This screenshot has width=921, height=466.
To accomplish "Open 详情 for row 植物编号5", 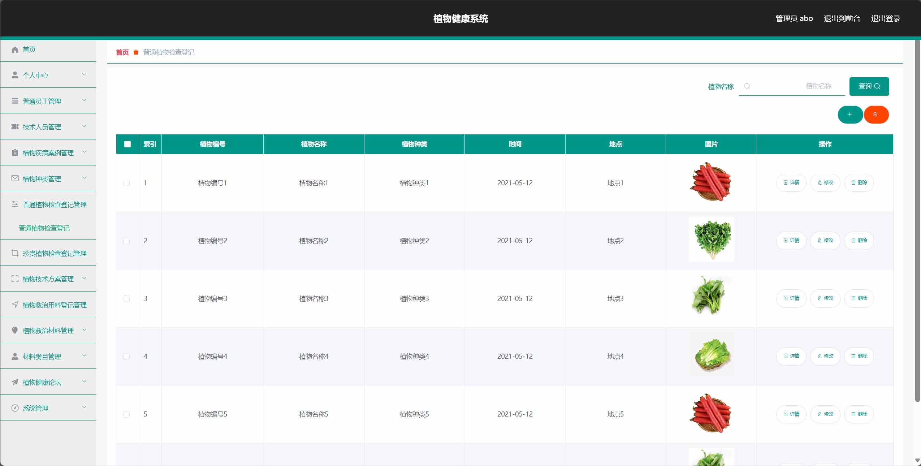I will (791, 414).
